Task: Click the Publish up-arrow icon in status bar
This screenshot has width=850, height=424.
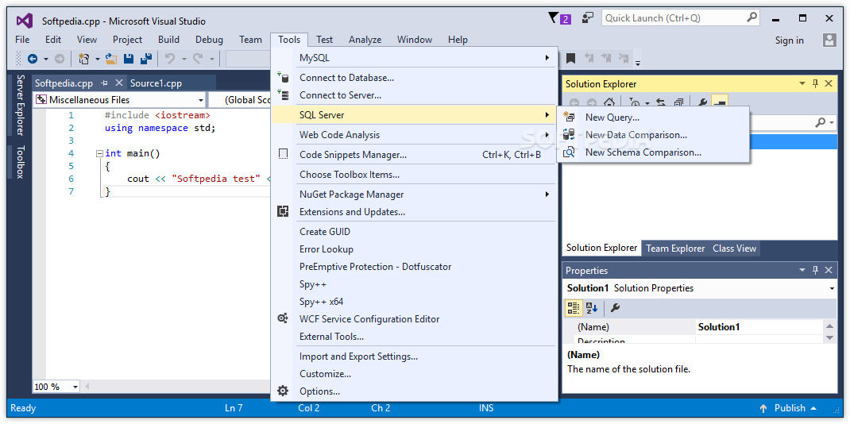Action: 763,408
